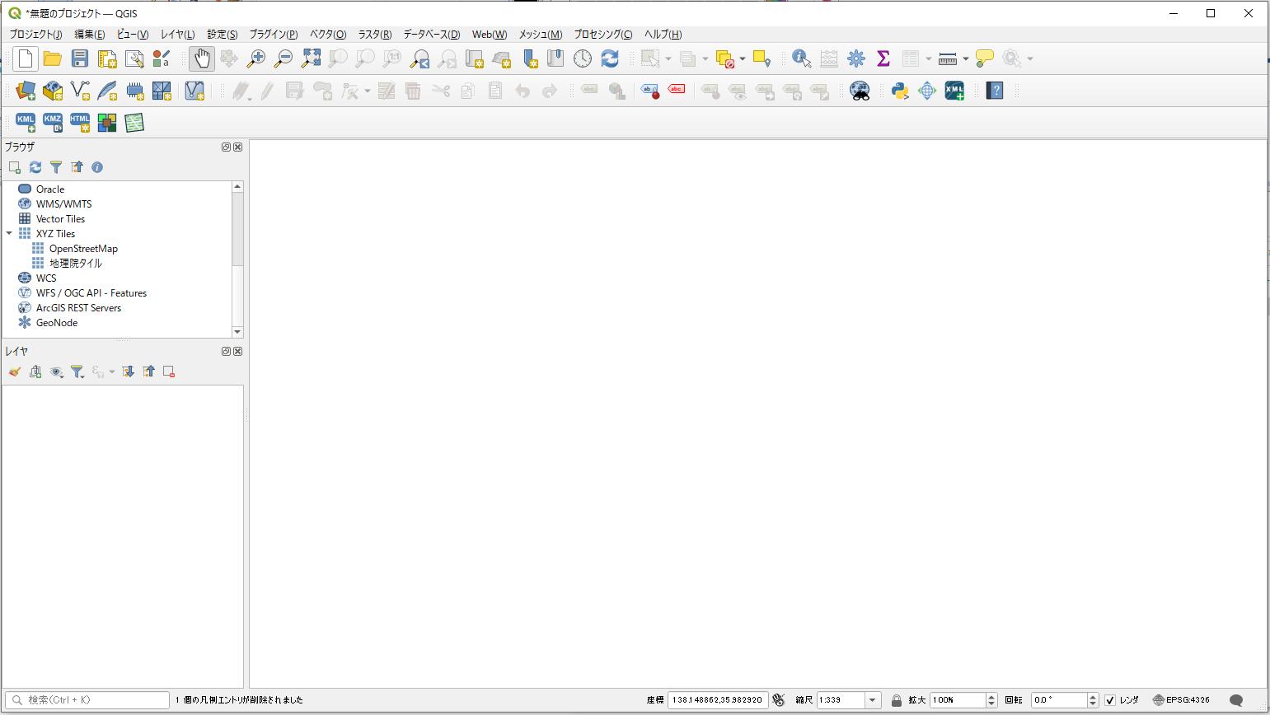Open the scale 縮尺 dropdown arrow

(x=872, y=700)
